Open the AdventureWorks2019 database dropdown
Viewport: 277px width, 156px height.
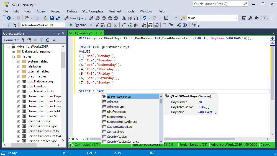63,25
